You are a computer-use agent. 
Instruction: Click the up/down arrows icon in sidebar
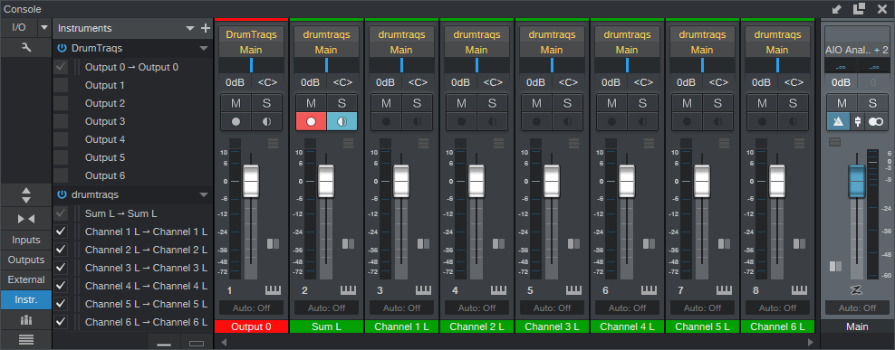pyautogui.click(x=25, y=195)
